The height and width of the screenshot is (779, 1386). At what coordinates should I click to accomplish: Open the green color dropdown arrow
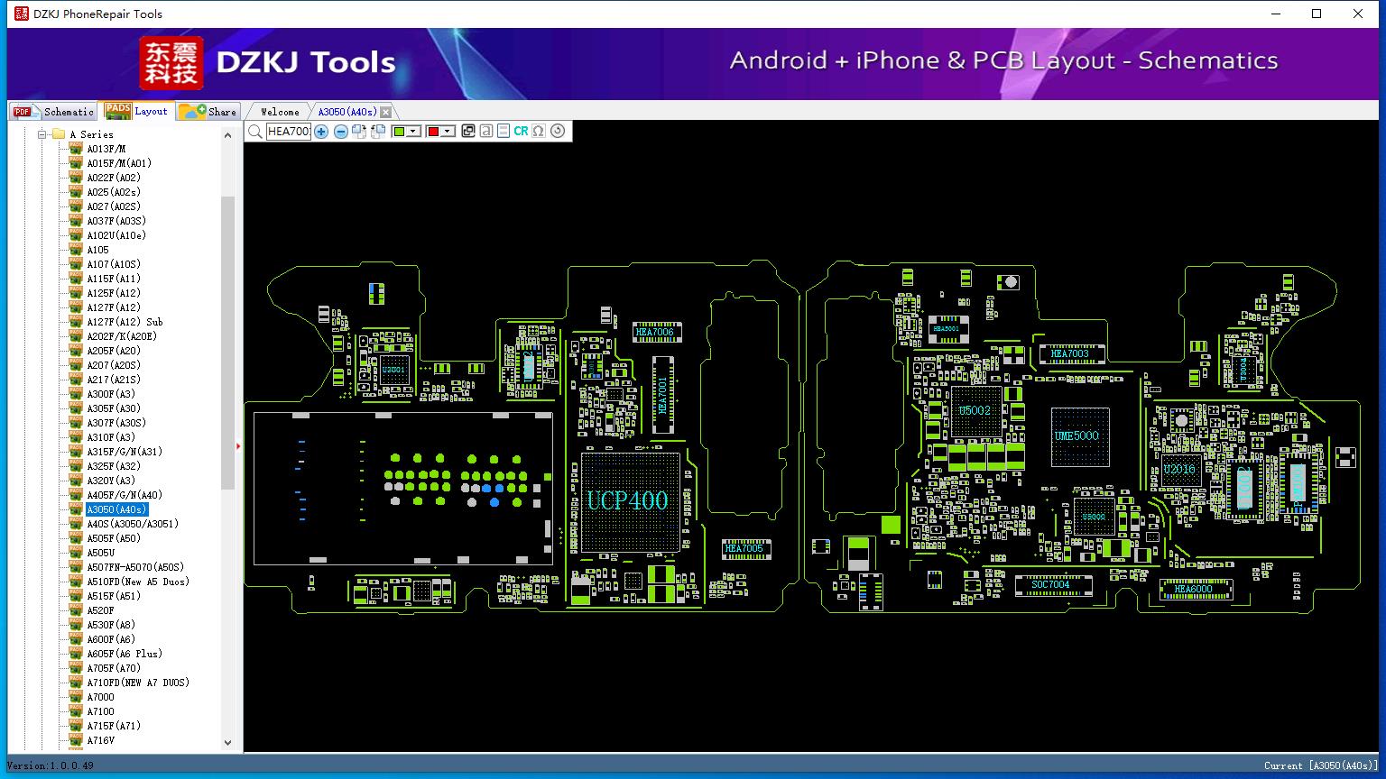(413, 132)
